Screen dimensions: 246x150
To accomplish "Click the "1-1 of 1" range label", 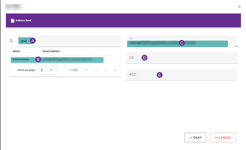I will (x=74, y=70).
